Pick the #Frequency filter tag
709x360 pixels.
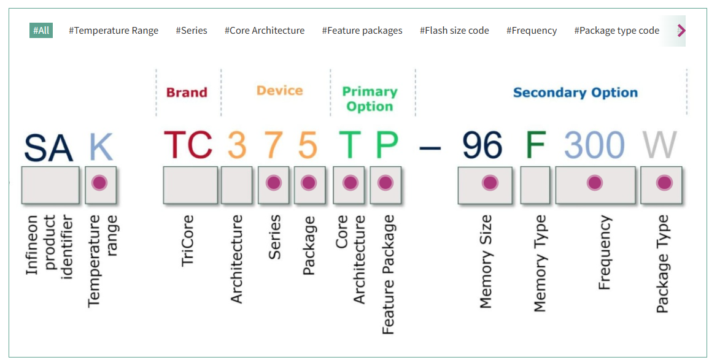coord(532,31)
